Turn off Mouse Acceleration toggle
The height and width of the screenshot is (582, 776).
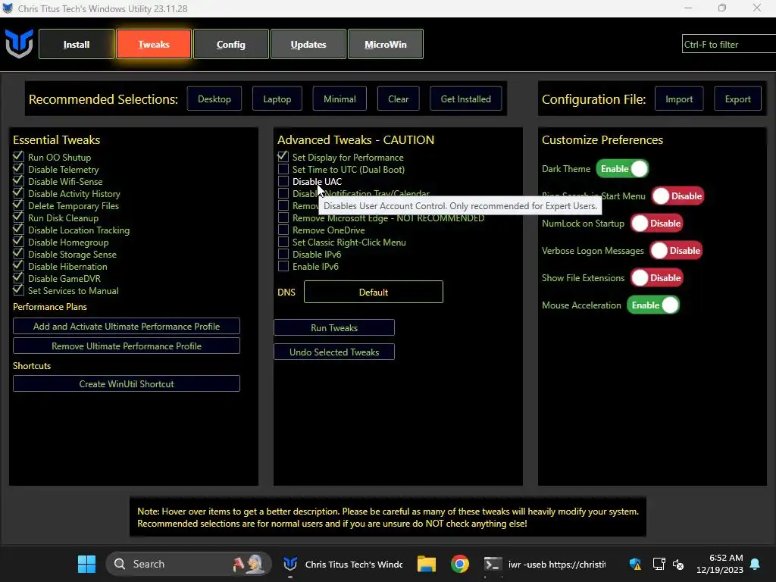tap(652, 305)
